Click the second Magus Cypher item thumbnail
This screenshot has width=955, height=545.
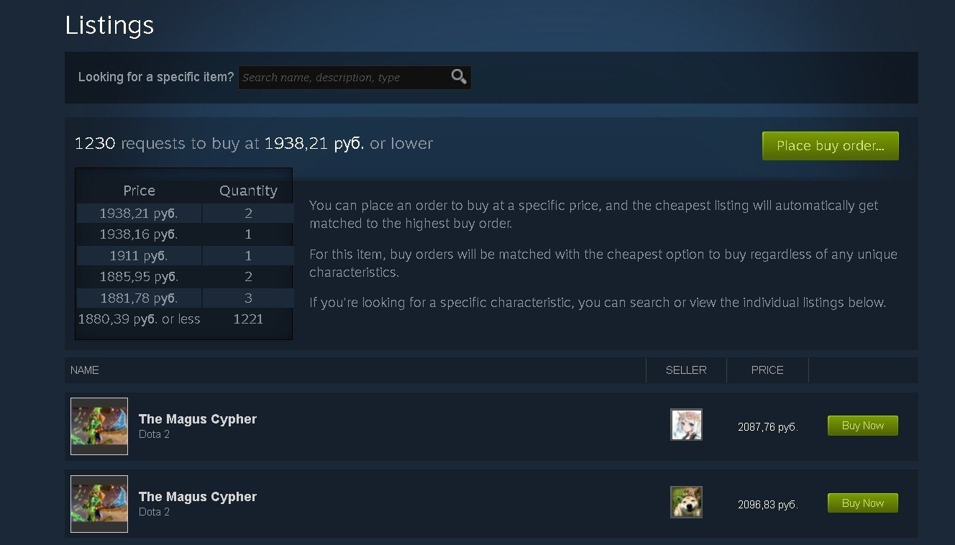99,504
